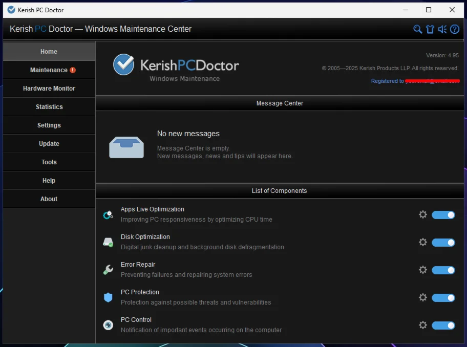Open Settings in the sidebar
Viewport: 467px width, 347px height.
(x=49, y=125)
